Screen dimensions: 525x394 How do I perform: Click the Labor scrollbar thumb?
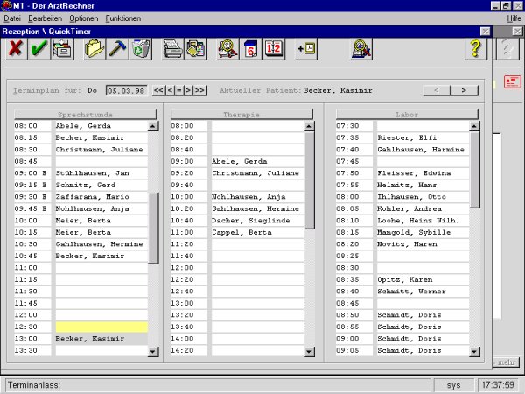474,170
